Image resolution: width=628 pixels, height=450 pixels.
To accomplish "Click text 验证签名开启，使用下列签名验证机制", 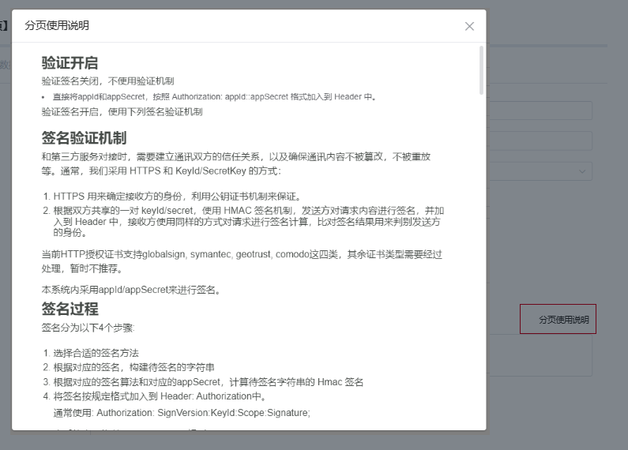I will pyautogui.click(x=122, y=112).
